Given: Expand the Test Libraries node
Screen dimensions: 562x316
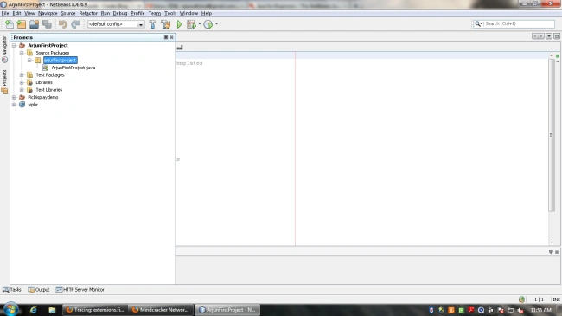Looking at the screenshot, I should (x=22, y=90).
